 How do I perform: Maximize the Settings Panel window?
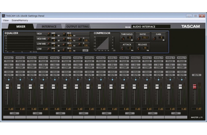196,16
